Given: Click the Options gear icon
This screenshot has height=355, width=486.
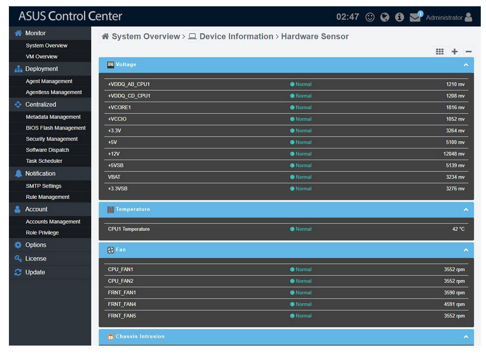Looking at the screenshot, I should point(18,245).
